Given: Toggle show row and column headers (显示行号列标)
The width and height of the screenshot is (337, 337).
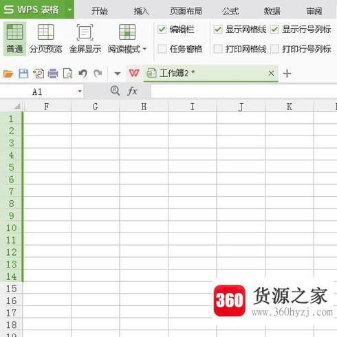Looking at the screenshot, I should click(274, 30).
